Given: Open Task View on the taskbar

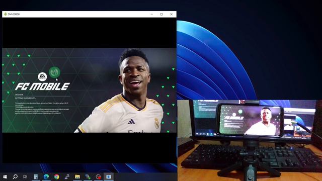Looking at the screenshot, I should coord(25,176).
